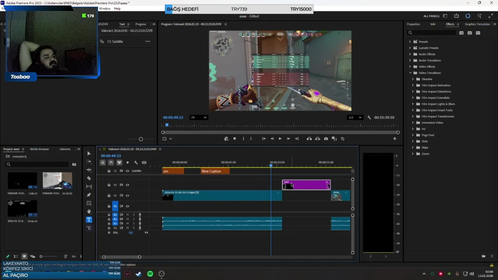This screenshot has height=280, width=498.
Task: Select the Razor tool
Action: click(x=89, y=178)
